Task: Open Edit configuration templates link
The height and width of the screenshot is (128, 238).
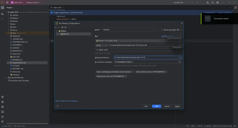Action: (67, 101)
